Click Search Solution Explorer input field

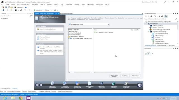click(x=160, y=19)
